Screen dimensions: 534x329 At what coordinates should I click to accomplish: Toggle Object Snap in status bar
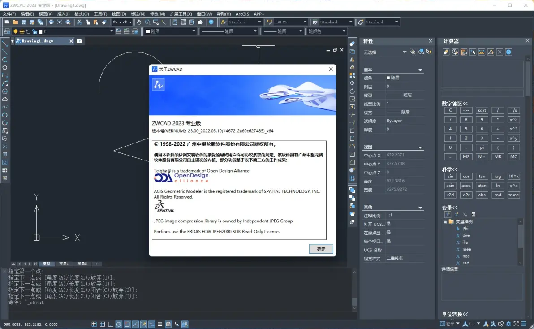tap(127, 324)
